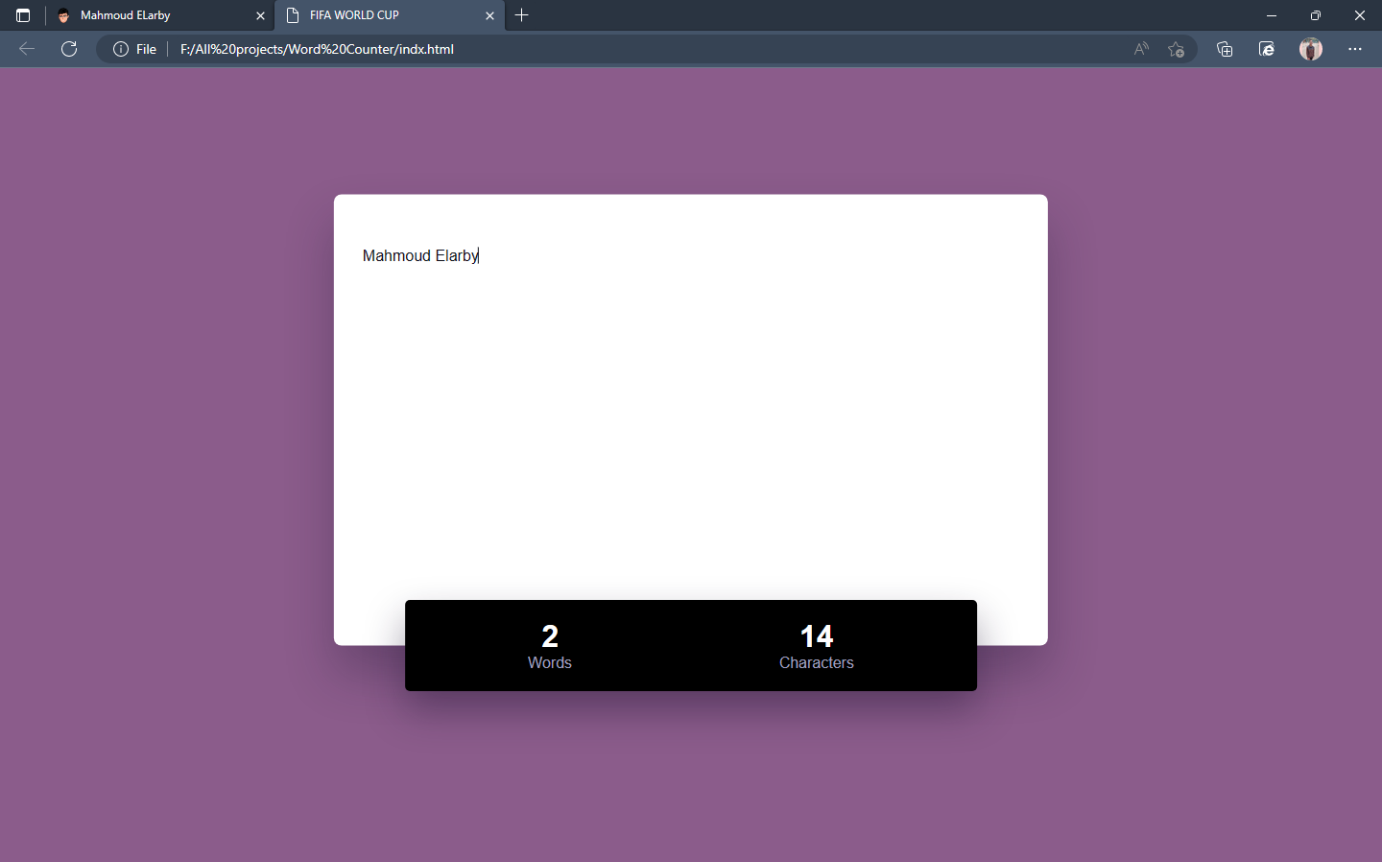
Task: Open the tab actions menu icon
Action: (x=23, y=15)
